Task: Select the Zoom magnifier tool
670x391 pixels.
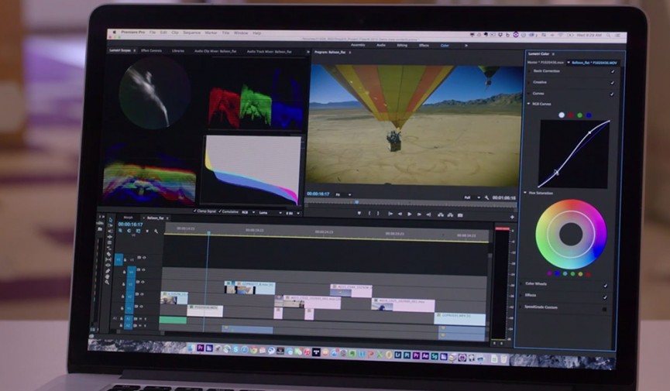Action: click(107, 282)
